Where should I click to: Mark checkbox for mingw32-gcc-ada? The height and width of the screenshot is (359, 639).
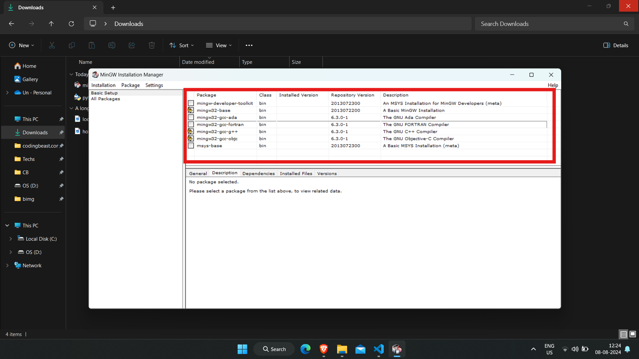pos(191,117)
